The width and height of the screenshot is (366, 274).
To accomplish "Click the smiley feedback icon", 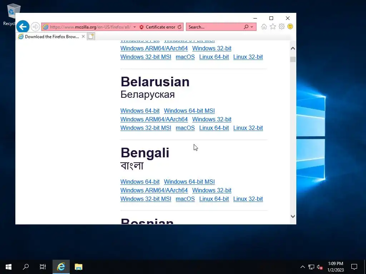I will point(290,26).
